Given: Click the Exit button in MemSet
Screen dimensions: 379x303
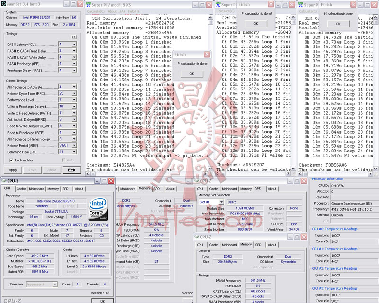Looking at the screenshot, I should point(72,170).
